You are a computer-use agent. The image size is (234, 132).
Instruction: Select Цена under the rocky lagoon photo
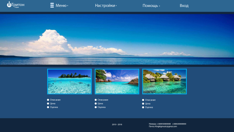tap(99, 103)
